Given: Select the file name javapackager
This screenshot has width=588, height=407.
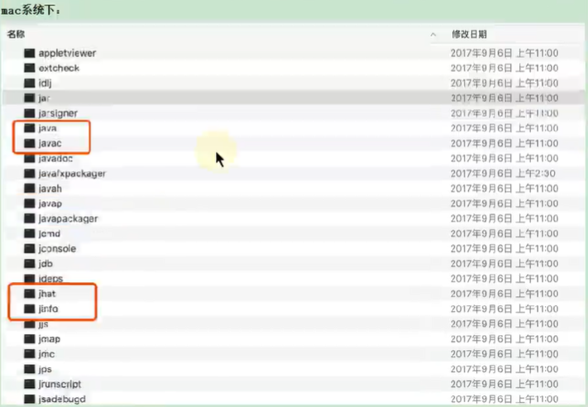Looking at the screenshot, I should [x=68, y=218].
